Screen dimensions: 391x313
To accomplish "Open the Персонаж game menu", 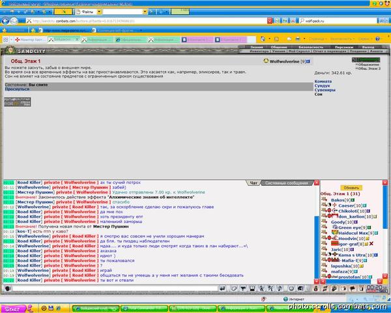I will (x=343, y=47).
